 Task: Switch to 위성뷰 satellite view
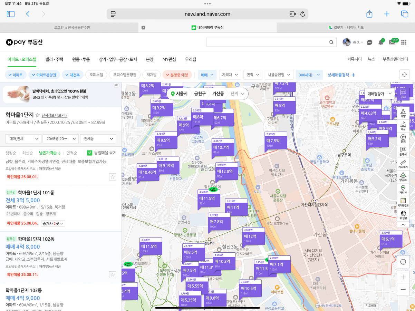403,215
